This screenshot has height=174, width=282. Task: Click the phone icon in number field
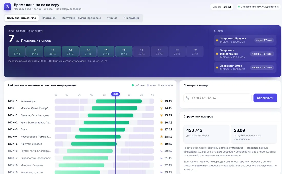coord(188,98)
